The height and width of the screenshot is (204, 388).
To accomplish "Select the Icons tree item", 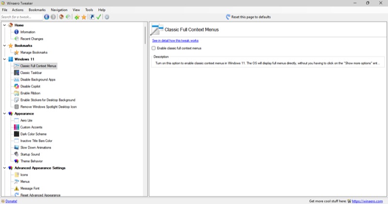I will tap(24, 174).
